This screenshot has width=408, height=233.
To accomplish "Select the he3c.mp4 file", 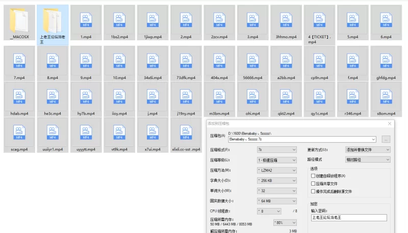I will (x=53, y=99).
